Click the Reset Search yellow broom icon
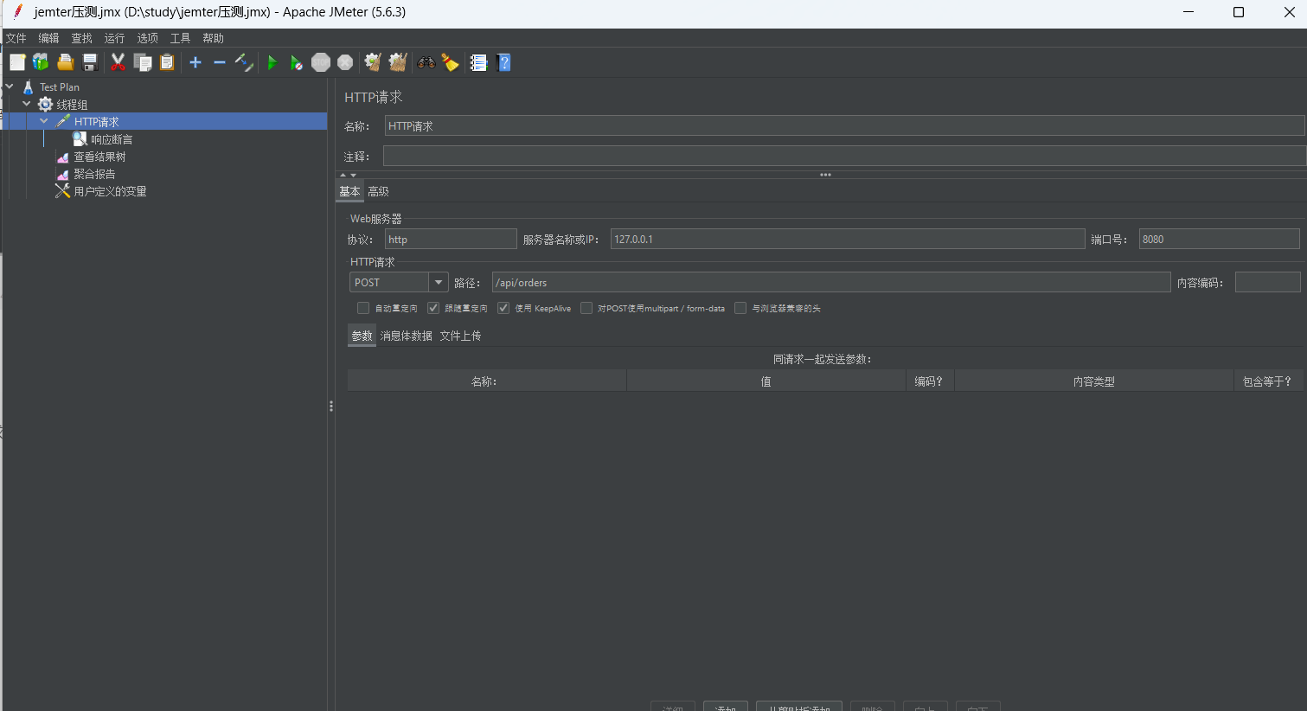The image size is (1307, 711). coord(451,62)
